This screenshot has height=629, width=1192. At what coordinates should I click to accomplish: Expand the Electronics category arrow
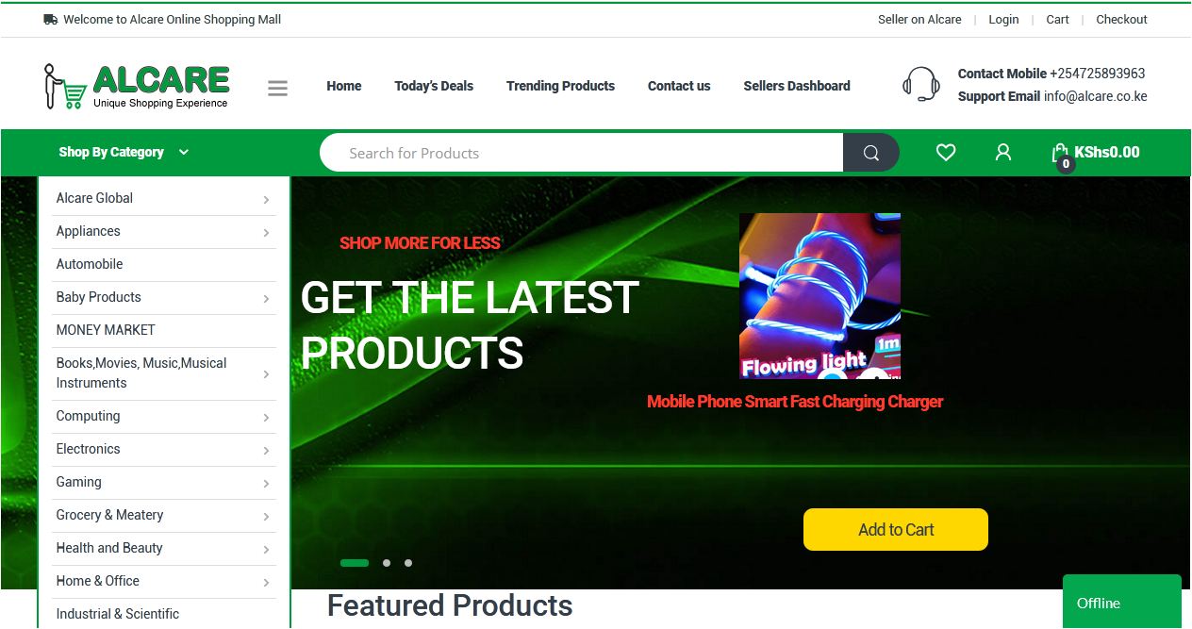pos(266,450)
